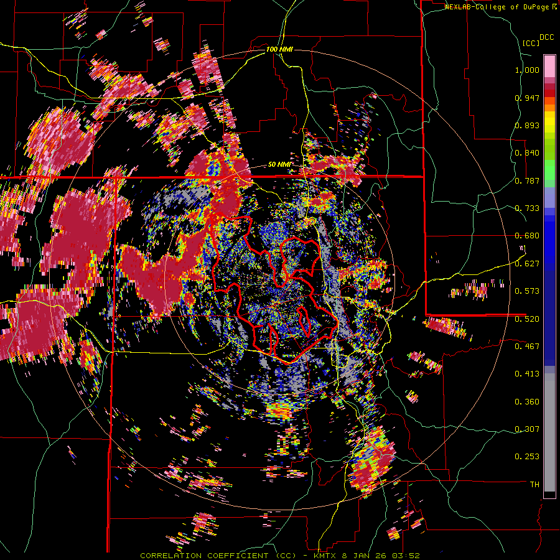Click the 0.413 value on color scale
The width and height of the screenshot is (560, 560).
tap(527, 374)
